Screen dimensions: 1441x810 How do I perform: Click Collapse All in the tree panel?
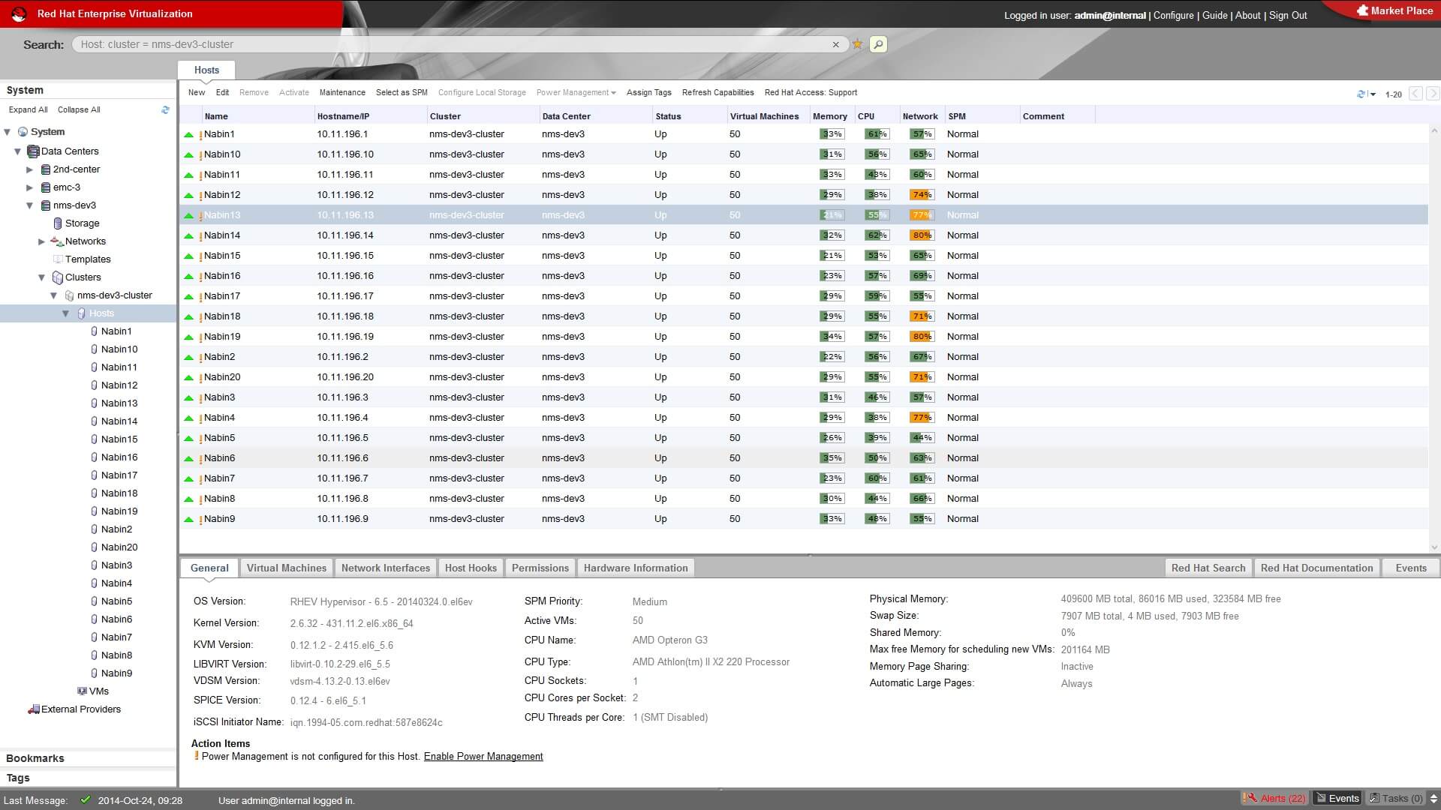[x=79, y=109]
